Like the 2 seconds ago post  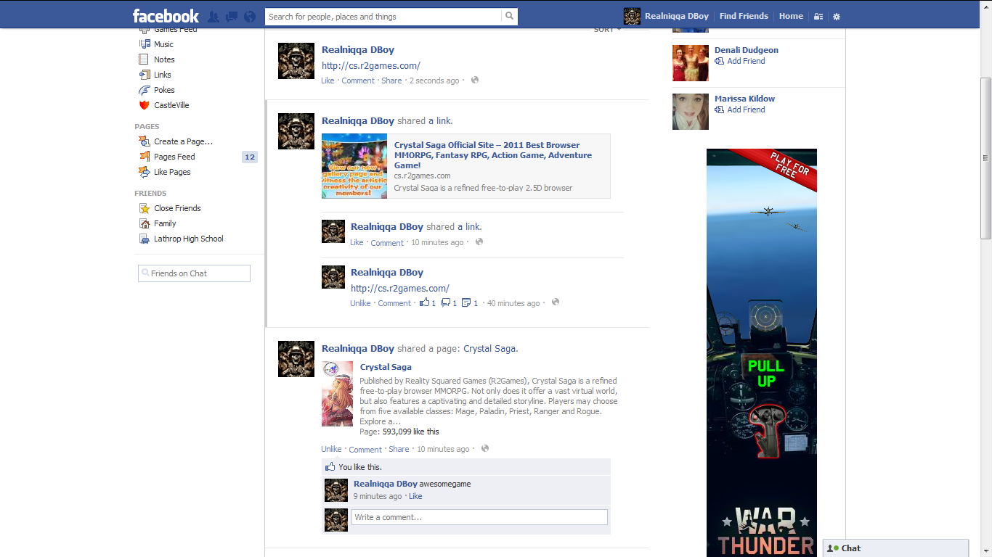pos(328,81)
